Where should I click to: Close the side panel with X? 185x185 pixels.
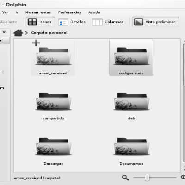coord(4,32)
